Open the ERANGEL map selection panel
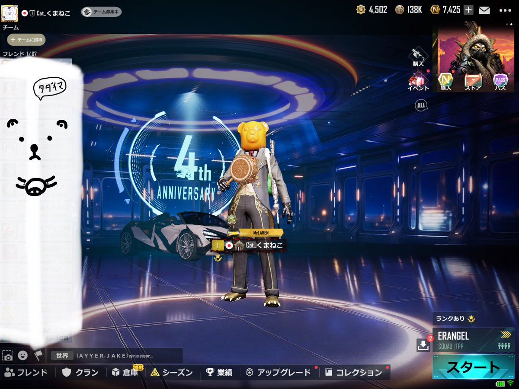This screenshot has height=389, width=519. coord(474,340)
